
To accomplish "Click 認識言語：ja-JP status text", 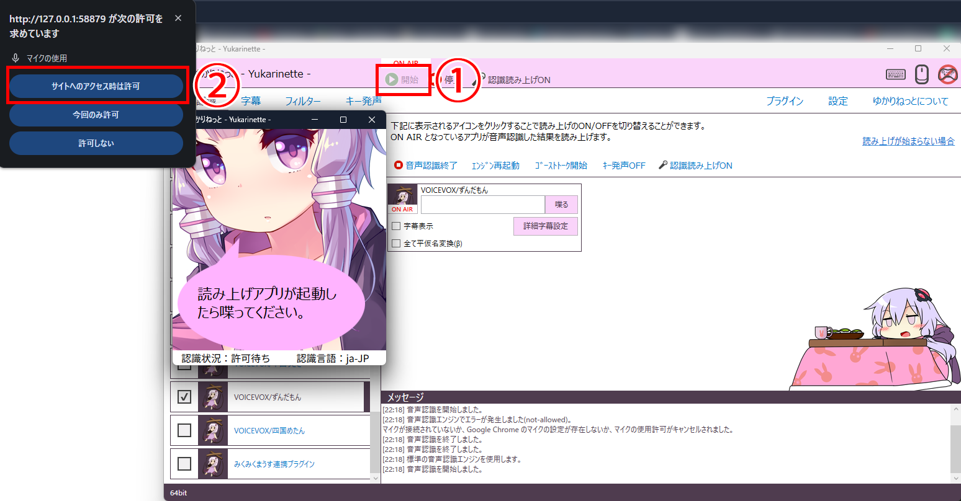I will 333,358.
